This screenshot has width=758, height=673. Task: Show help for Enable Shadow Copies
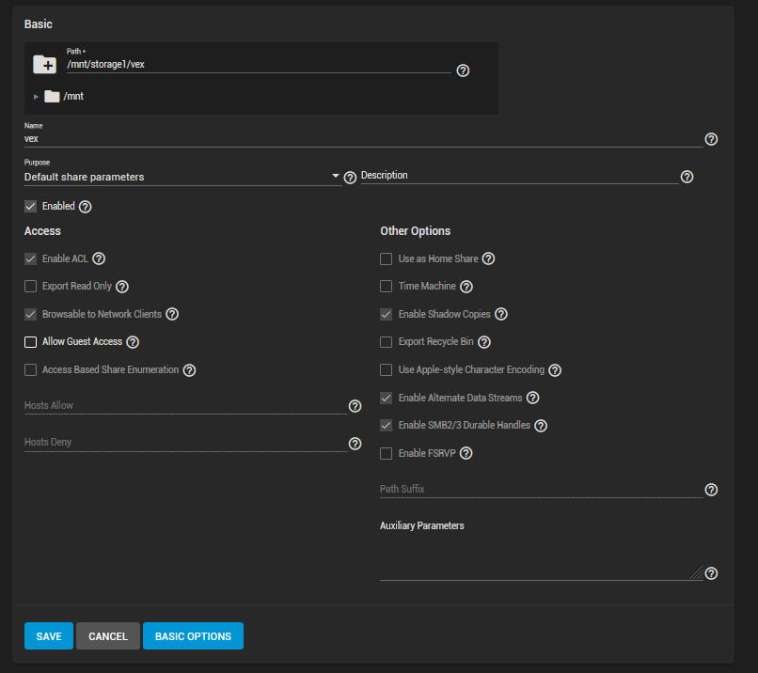click(x=501, y=314)
